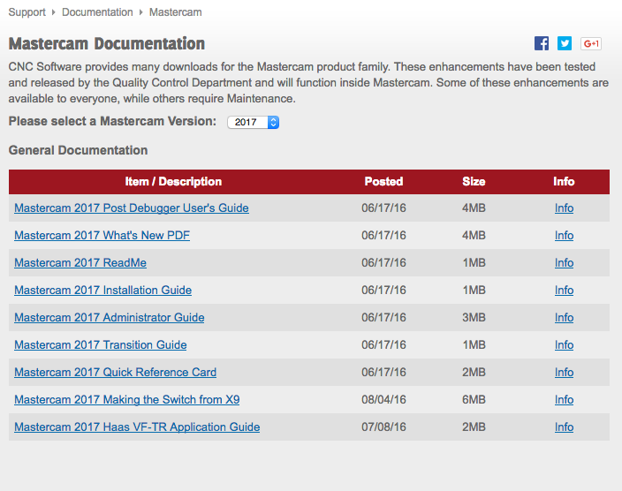Viewport: 622px width, 491px height.
Task: View Info for Quick Reference Card
Action: point(564,373)
